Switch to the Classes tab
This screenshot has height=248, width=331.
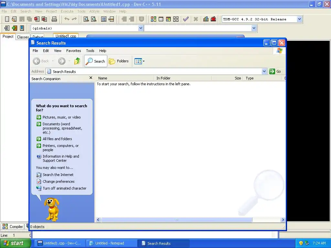[x=23, y=37]
